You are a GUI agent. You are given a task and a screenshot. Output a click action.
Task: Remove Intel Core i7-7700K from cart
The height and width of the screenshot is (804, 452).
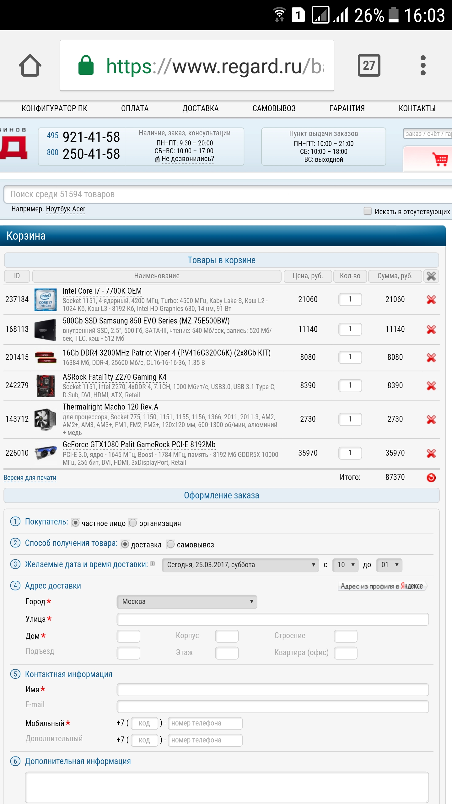pos(431,300)
